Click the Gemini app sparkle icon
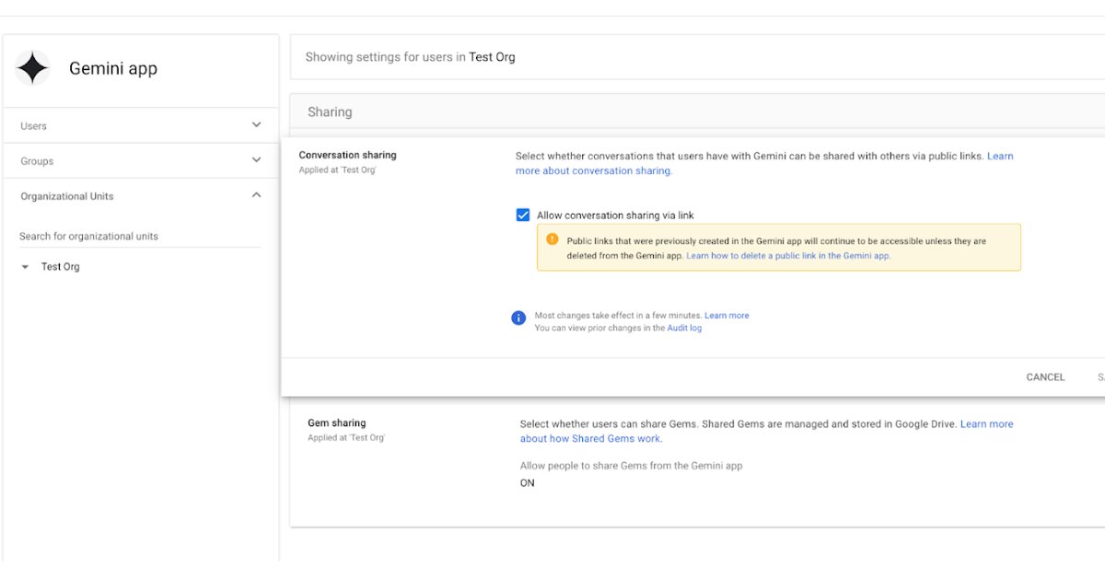Image resolution: width=1105 pixels, height=580 pixels. [x=33, y=67]
